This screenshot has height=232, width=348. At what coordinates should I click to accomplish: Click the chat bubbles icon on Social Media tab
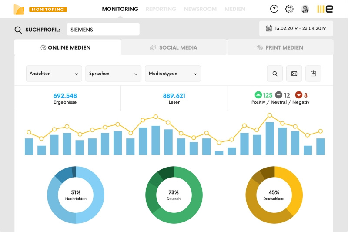point(153,47)
